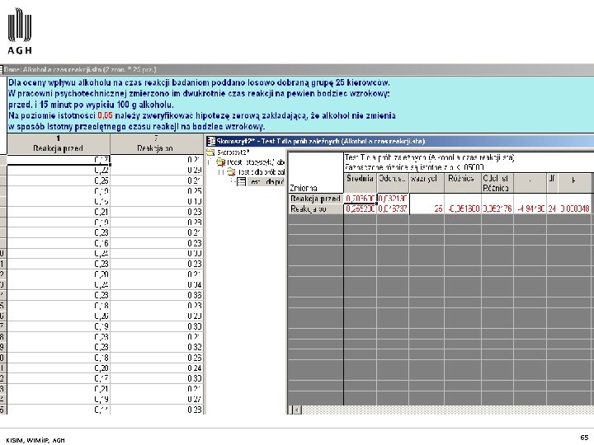The width and height of the screenshot is (594, 445).
Task: Click the 'Reakcja przed' data cell 0,16
Action: pyautogui.click(x=59, y=243)
